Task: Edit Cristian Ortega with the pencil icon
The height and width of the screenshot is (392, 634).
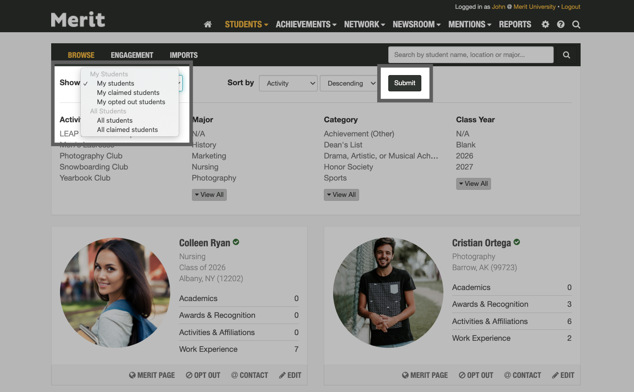Action: tap(563, 375)
